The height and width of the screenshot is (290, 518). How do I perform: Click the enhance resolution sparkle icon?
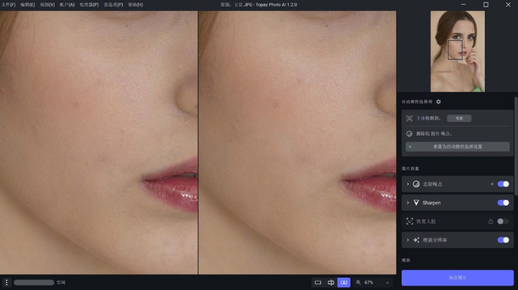(416, 240)
